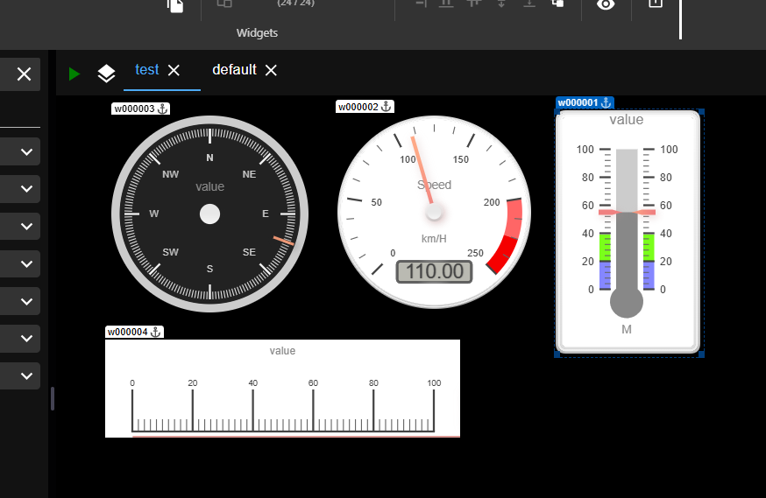Select the speedometer 110.00 digital readout
This screenshot has width=766, height=498.
click(434, 271)
